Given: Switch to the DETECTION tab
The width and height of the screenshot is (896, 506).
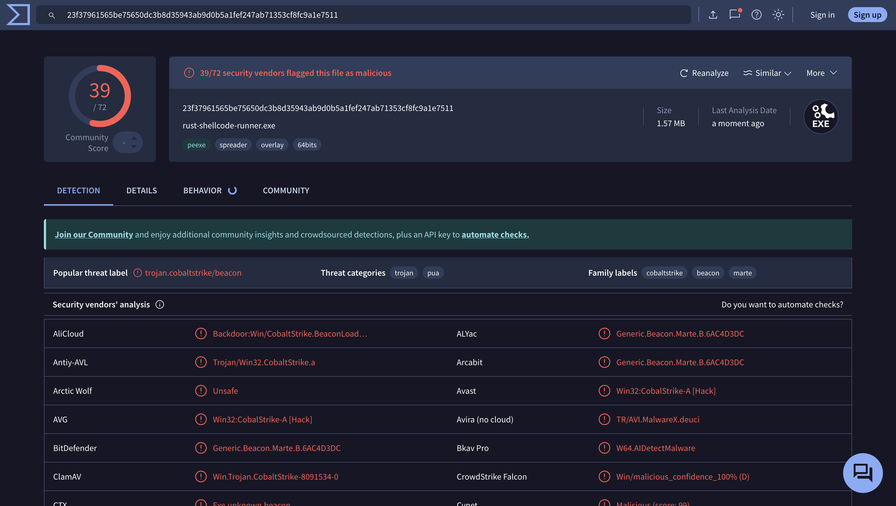Looking at the screenshot, I should point(78,191).
